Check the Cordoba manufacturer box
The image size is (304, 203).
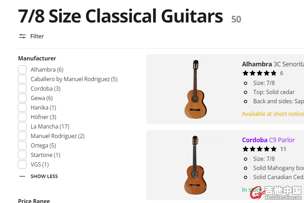click(x=22, y=89)
